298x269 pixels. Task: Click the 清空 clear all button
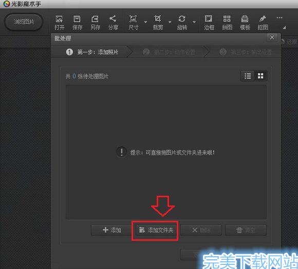pos(246,230)
